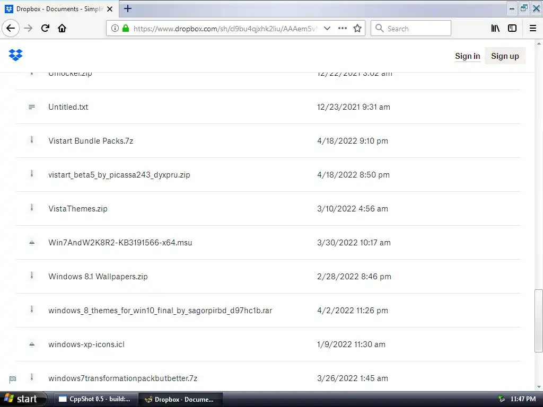Open the browser home page
Viewport: 543px width, 407px height.
(x=62, y=29)
